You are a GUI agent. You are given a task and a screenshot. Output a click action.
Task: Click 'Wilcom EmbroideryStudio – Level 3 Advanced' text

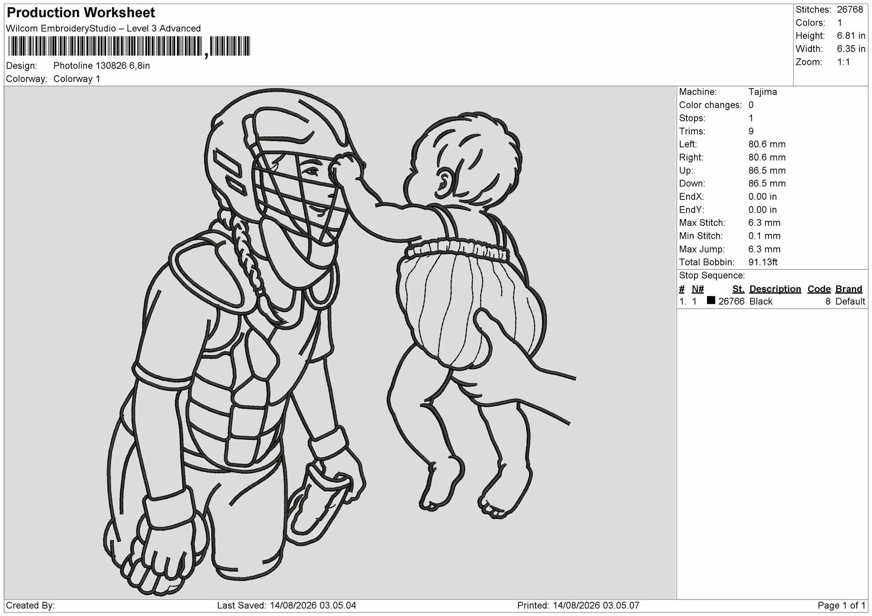pyautogui.click(x=104, y=29)
